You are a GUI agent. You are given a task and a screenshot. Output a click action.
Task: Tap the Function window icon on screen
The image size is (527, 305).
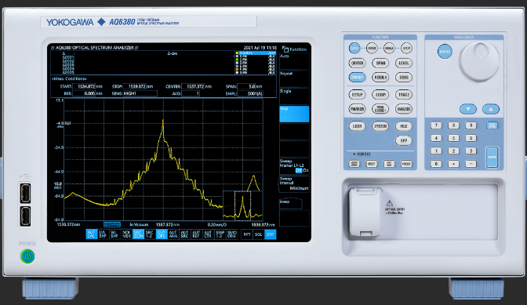(x=285, y=49)
